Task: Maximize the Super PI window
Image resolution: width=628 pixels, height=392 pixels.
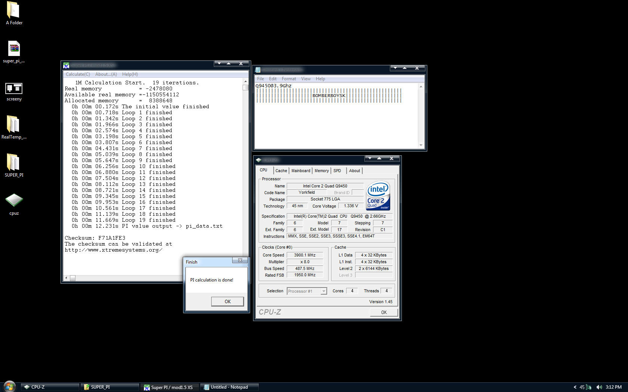Action: pos(229,63)
